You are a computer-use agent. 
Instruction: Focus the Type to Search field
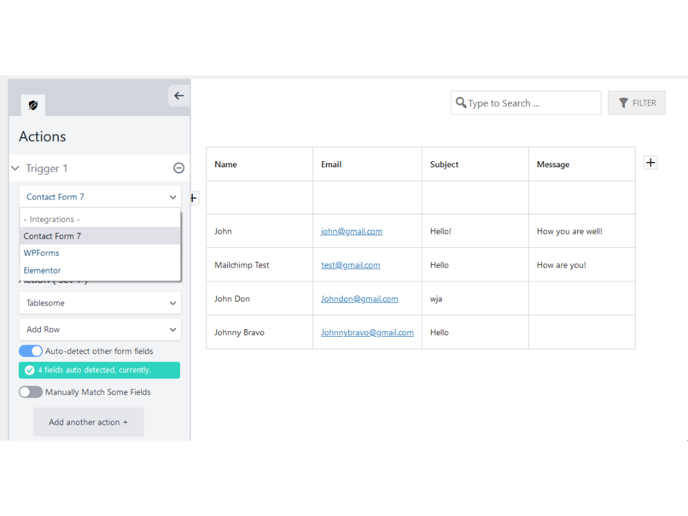(x=531, y=103)
